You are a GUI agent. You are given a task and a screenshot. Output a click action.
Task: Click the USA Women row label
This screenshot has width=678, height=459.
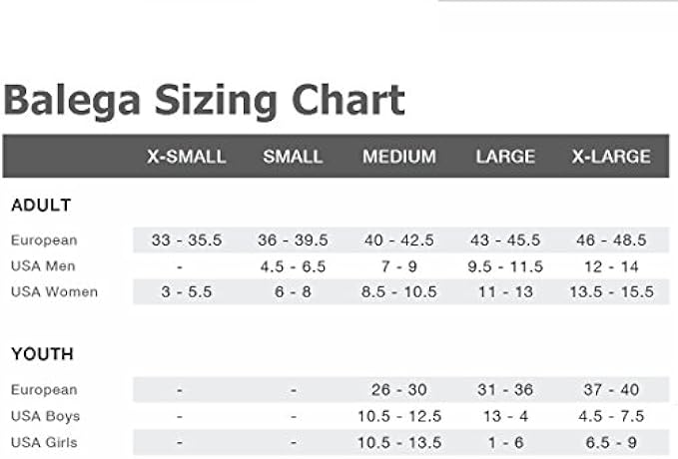click(54, 292)
